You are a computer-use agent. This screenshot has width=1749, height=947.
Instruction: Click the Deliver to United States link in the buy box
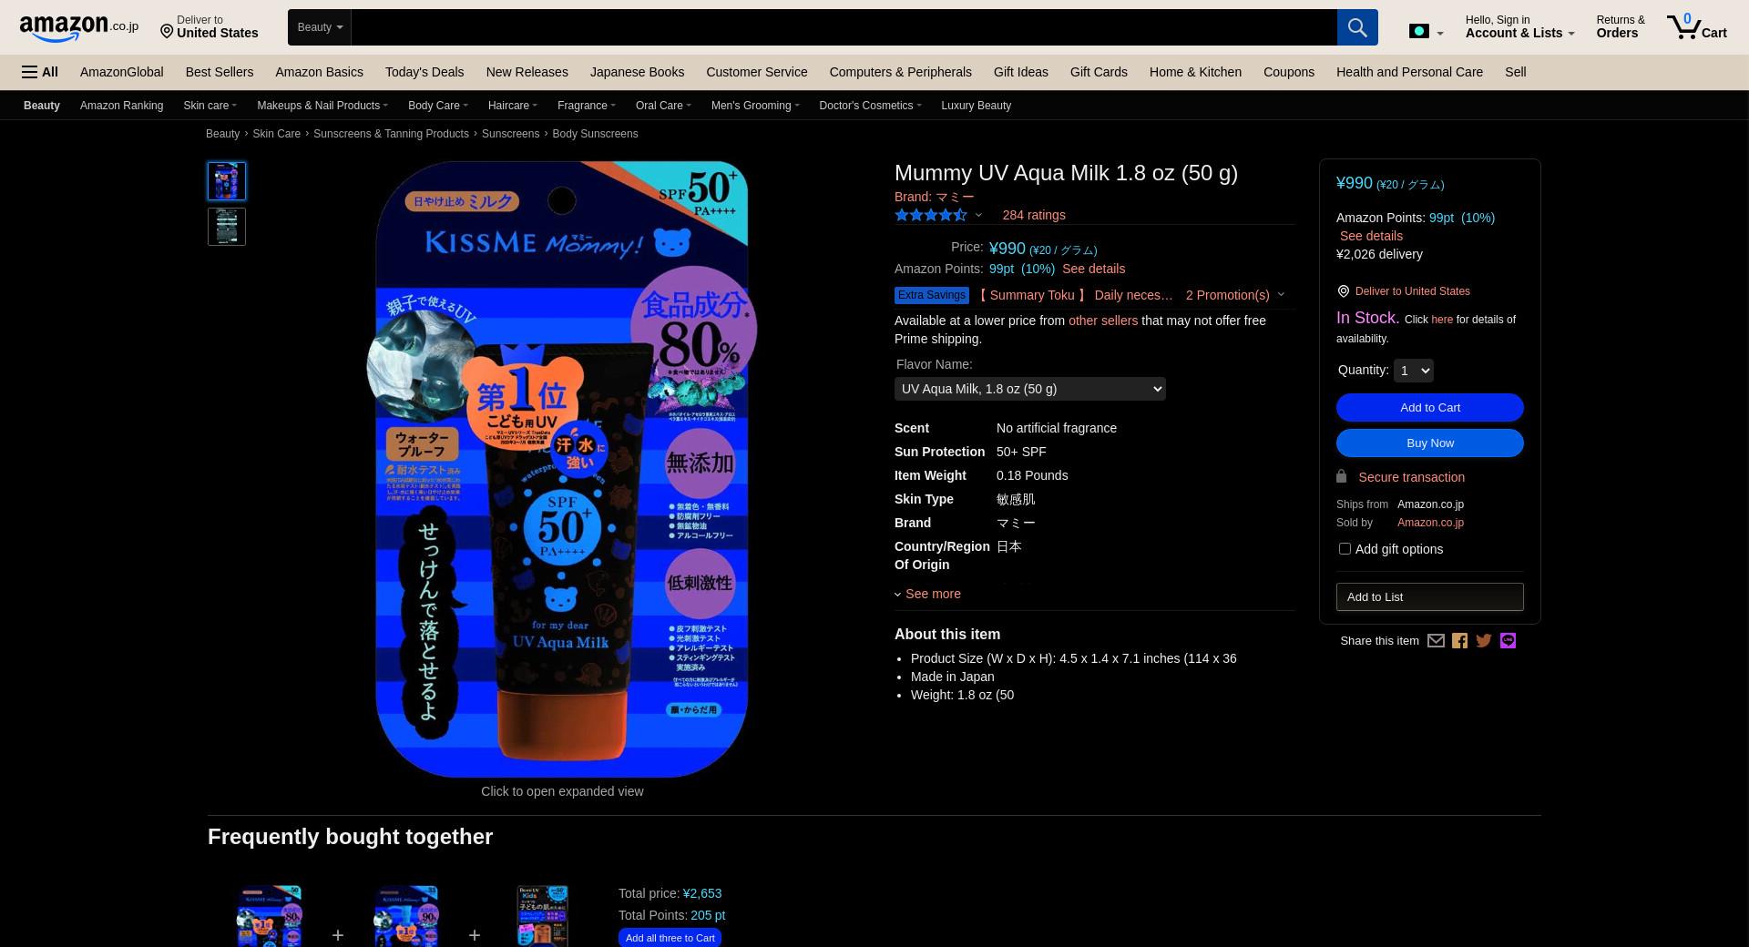coord(1412,291)
